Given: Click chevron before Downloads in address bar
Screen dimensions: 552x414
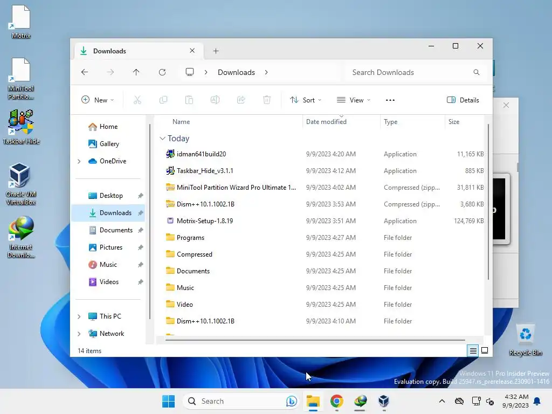Looking at the screenshot, I should point(206,72).
